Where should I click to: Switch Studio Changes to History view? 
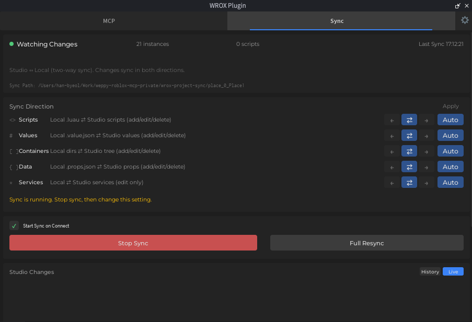coord(430,271)
